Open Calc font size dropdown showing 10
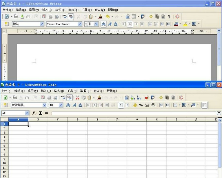 [61, 105]
